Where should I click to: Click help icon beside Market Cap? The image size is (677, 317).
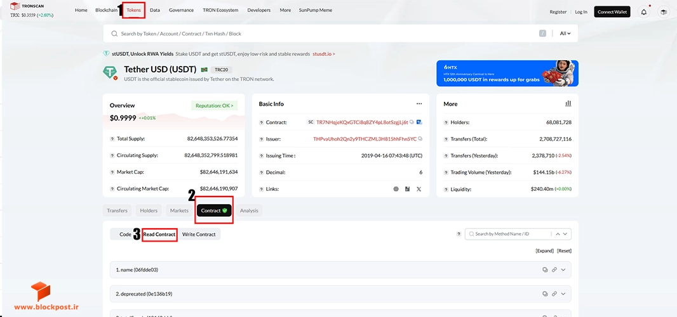(112, 172)
